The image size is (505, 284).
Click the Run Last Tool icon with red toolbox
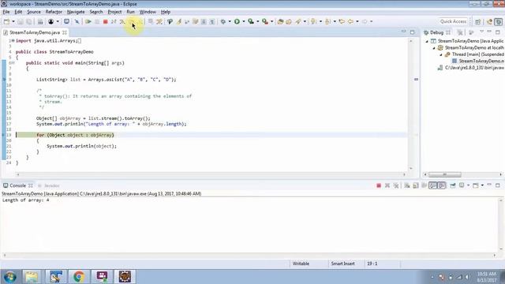coord(265,21)
